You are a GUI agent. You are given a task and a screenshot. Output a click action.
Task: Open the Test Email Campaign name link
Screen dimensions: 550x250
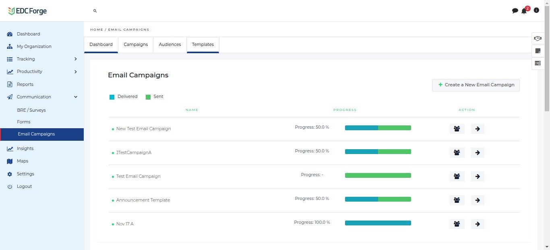pos(138,176)
